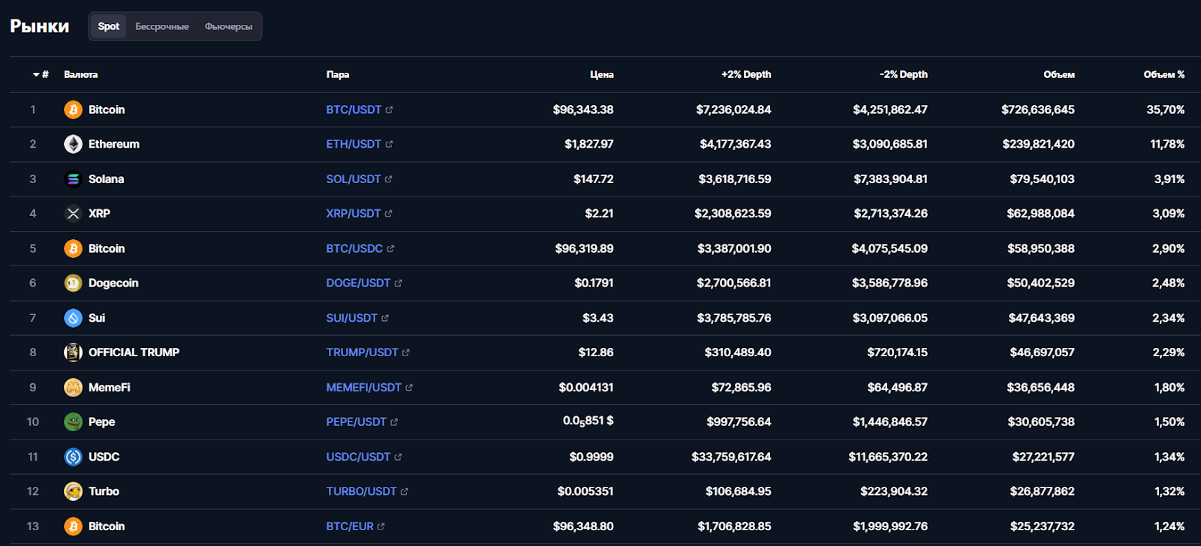This screenshot has height=546, width=1201.
Task: Click the OFFICIAL TRUMP coin logo
Action: tap(73, 352)
